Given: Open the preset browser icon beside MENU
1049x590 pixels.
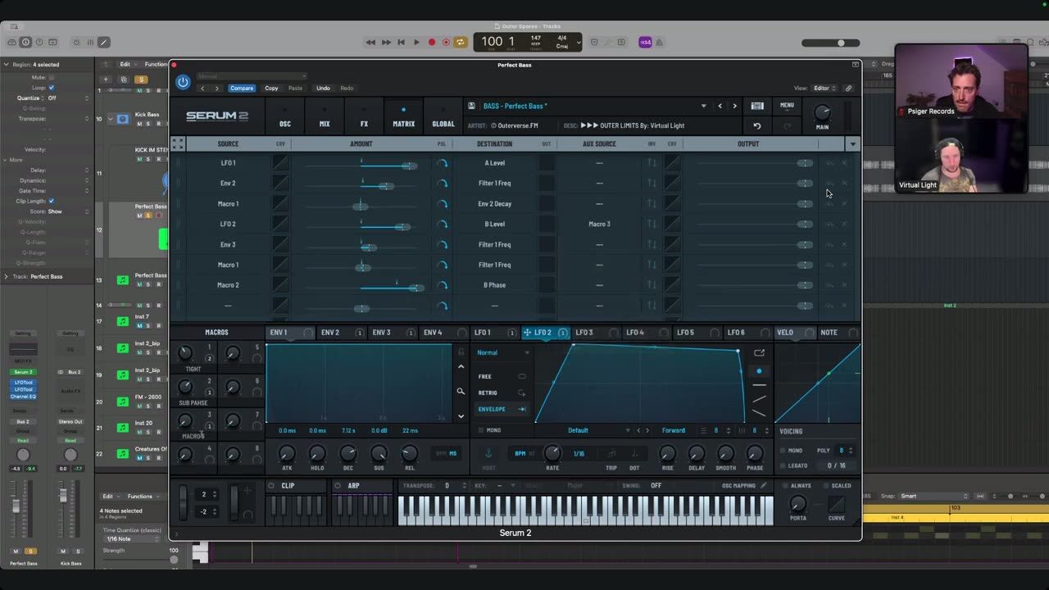Looking at the screenshot, I should click(757, 106).
